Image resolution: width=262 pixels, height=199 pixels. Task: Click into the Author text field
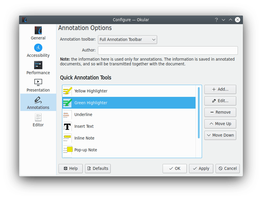point(168,50)
